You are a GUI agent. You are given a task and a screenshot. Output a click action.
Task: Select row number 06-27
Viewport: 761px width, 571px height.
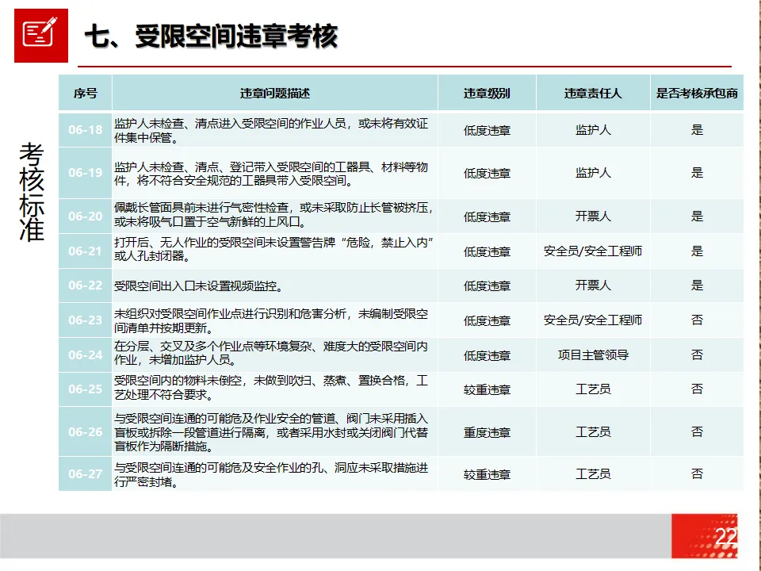(x=86, y=473)
